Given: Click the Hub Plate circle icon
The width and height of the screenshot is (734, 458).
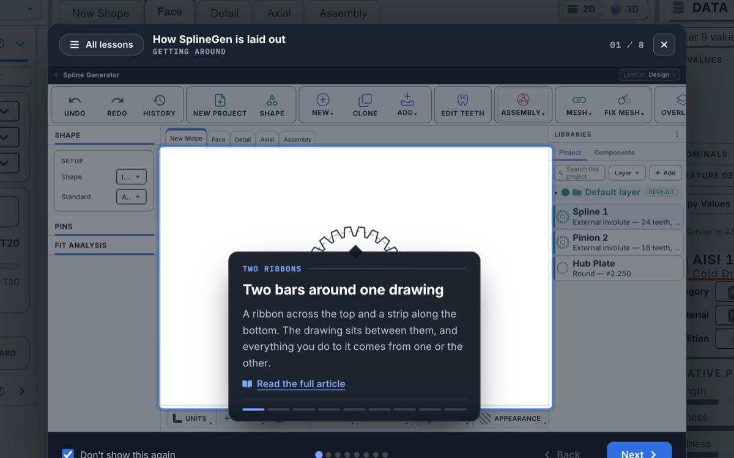Looking at the screenshot, I should (563, 268).
